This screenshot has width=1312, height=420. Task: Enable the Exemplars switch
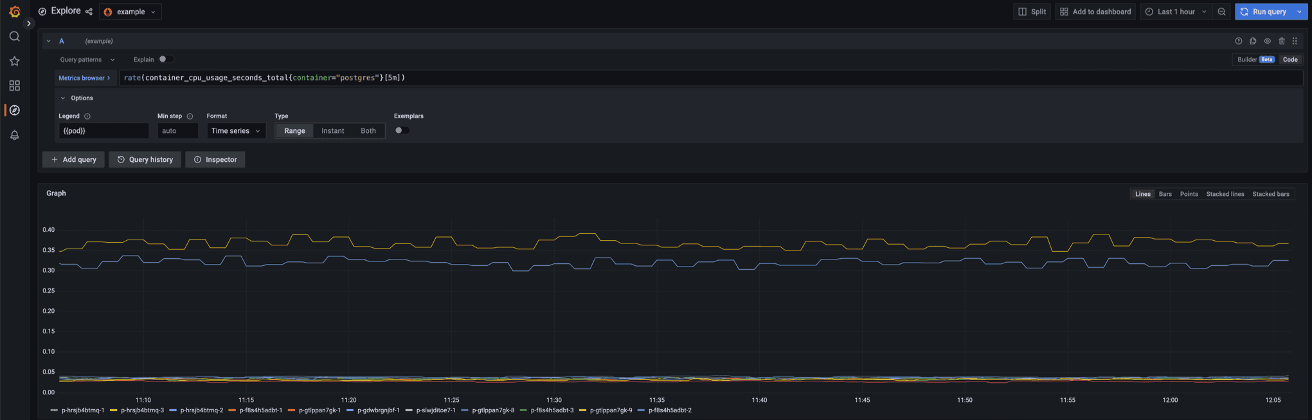pyautogui.click(x=402, y=130)
